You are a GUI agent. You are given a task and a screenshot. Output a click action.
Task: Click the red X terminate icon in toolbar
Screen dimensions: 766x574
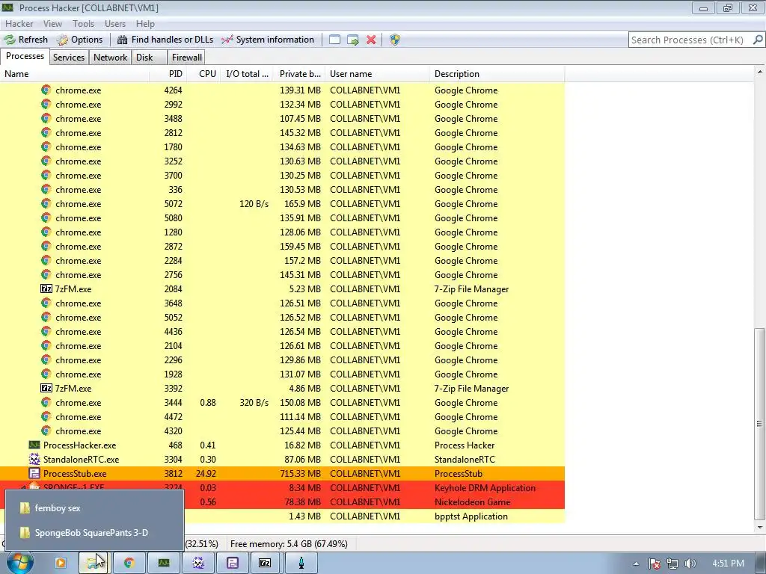click(371, 40)
